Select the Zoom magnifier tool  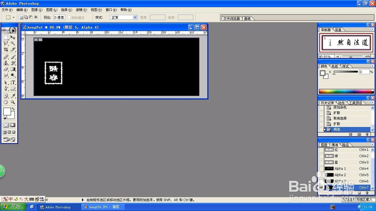pos(13,102)
